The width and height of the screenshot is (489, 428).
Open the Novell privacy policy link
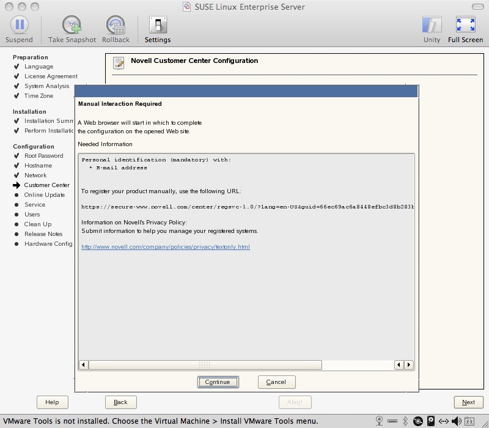[x=166, y=247]
